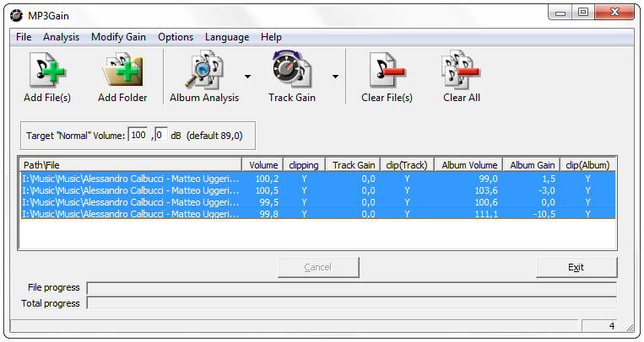644x342 pixels.
Task: Click the Clear File(s) icon
Action: coord(387,71)
